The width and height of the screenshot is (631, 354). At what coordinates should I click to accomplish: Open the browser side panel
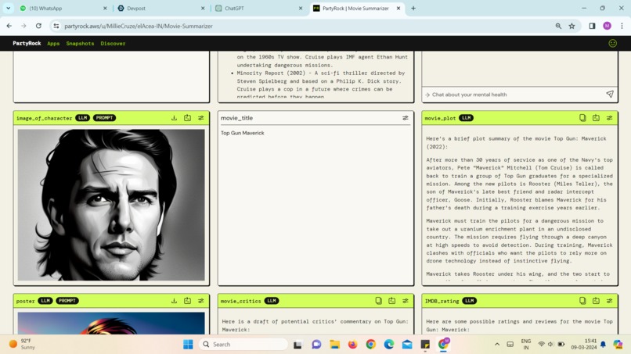(592, 26)
